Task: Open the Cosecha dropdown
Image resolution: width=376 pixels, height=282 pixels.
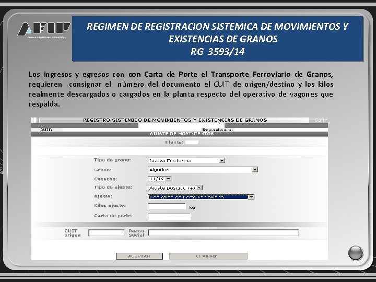Action: 159,179
